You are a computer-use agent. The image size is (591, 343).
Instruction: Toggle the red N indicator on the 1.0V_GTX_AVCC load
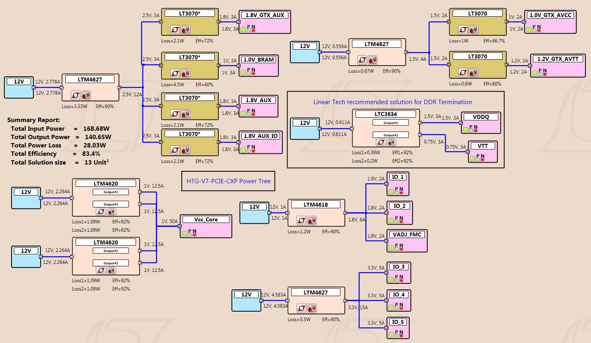(x=539, y=30)
